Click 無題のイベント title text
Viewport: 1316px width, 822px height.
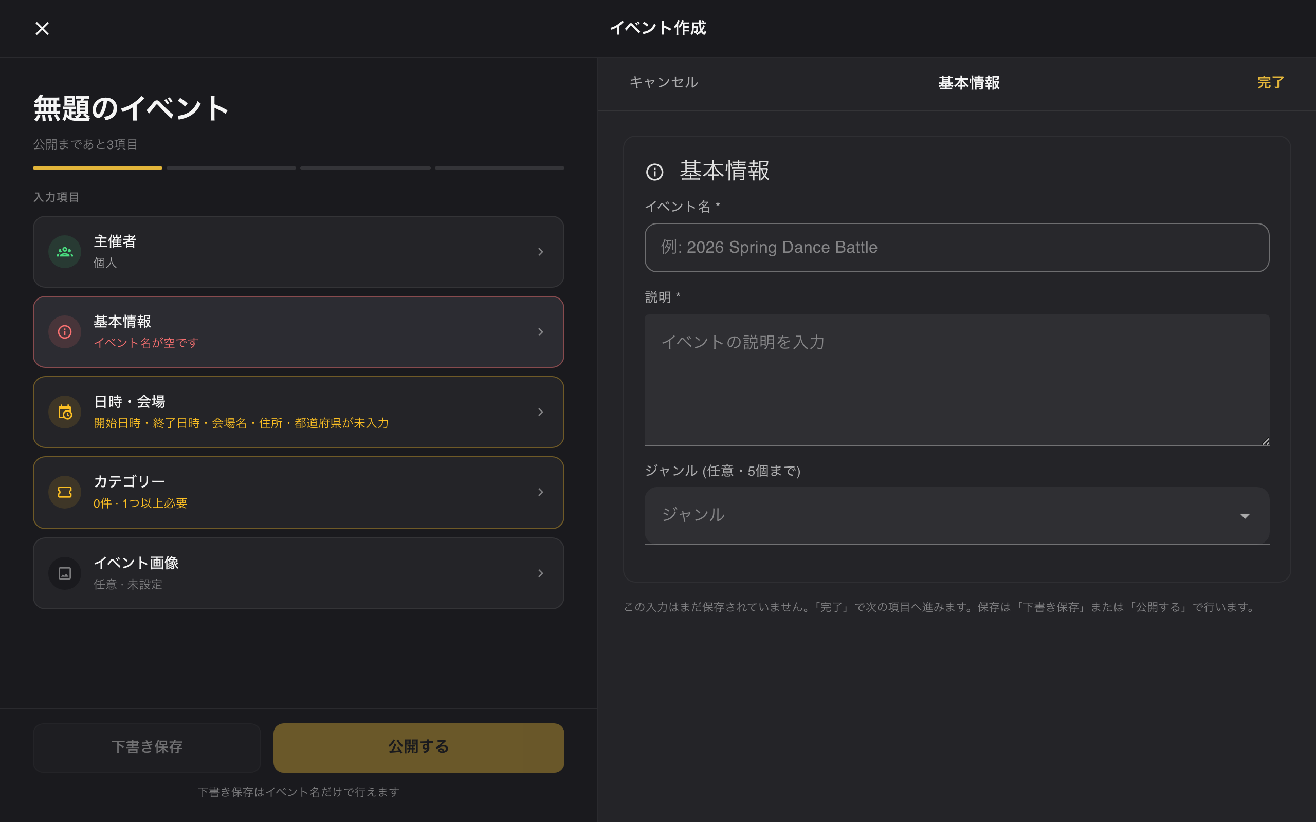pyautogui.click(x=131, y=108)
